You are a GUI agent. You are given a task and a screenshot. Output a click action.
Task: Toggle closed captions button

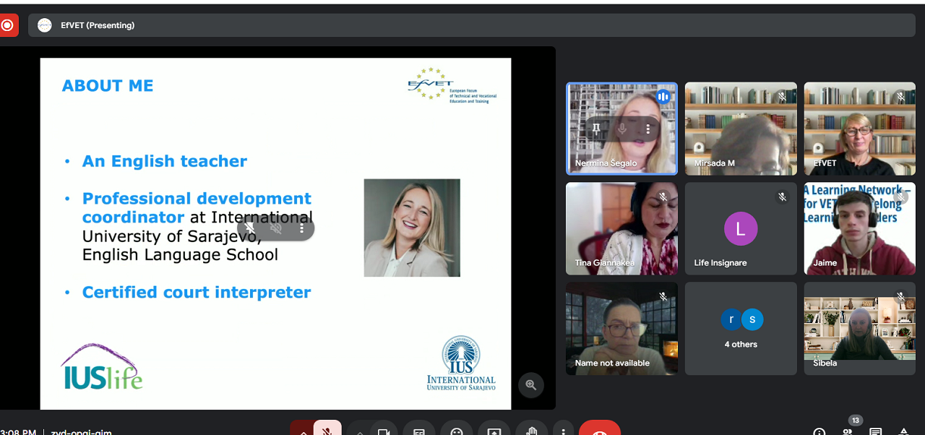(x=419, y=431)
